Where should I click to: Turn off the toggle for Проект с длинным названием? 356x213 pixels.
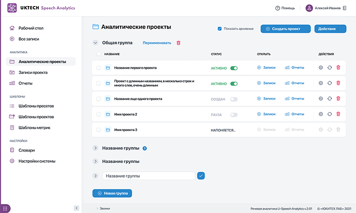pyautogui.click(x=234, y=84)
